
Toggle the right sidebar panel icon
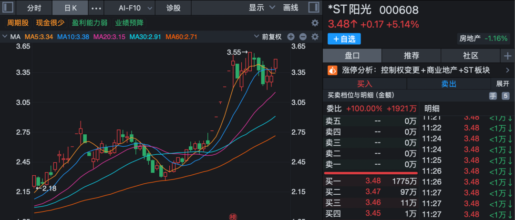(x=314, y=8)
